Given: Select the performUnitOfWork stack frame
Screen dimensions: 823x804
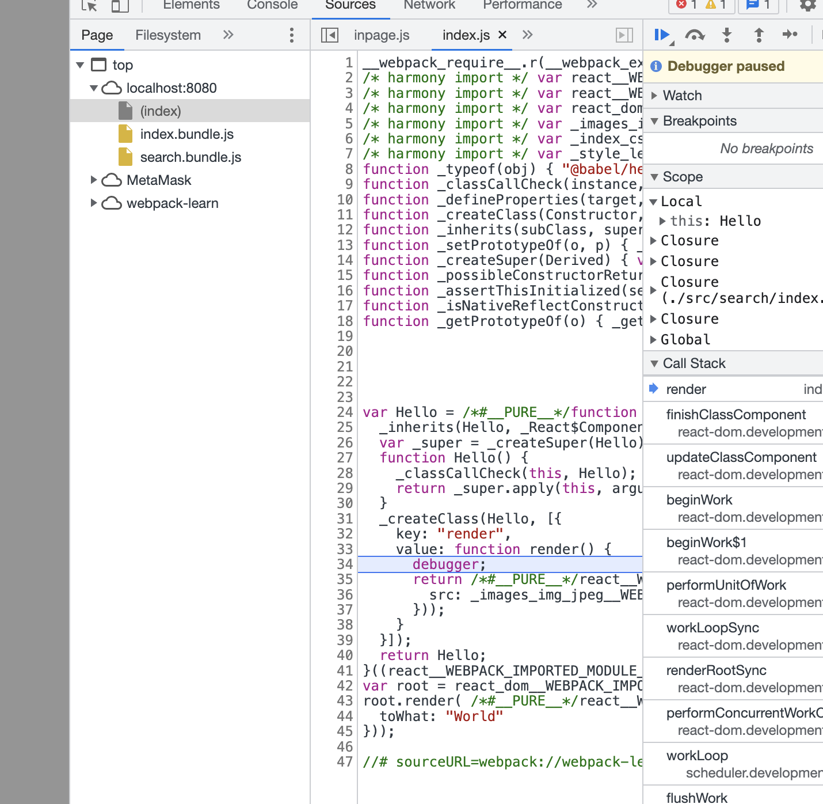Looking at the screenshot, I should [733, 593].
